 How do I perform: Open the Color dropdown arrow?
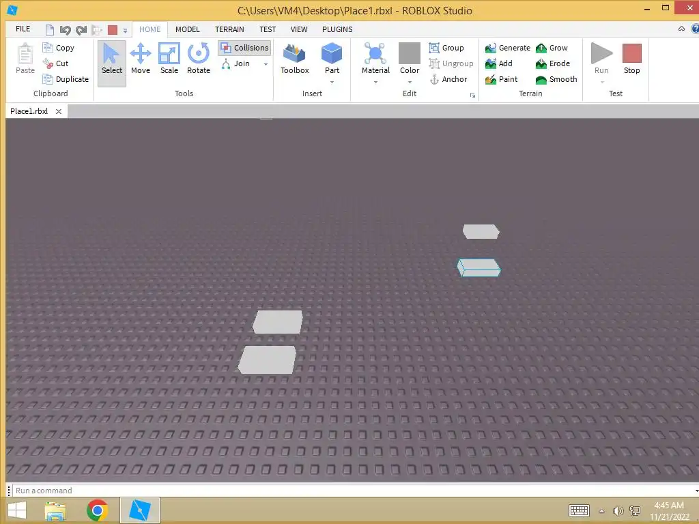click(410, 82)
